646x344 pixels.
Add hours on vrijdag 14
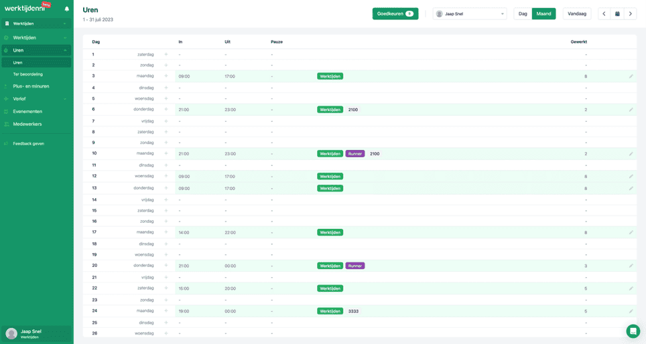(166, 199)
